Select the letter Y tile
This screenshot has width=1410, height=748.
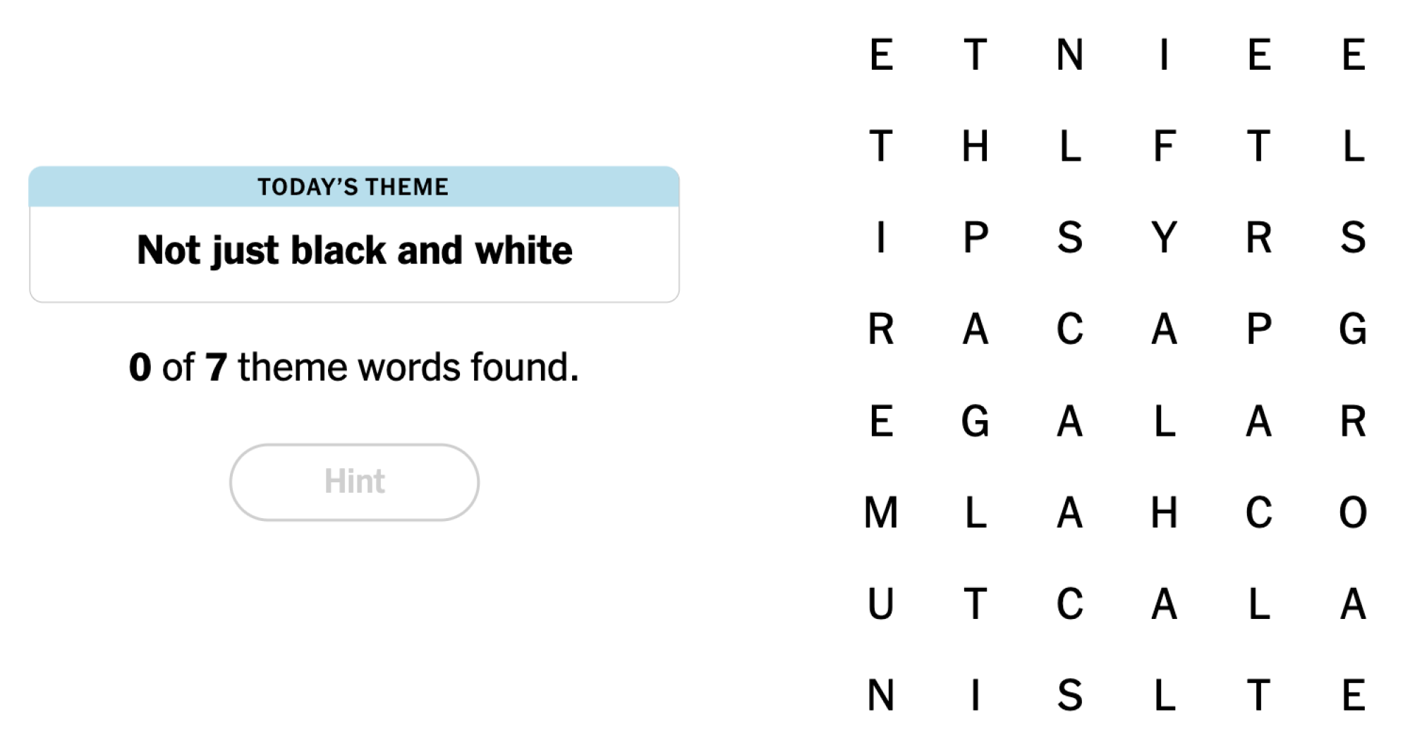pos(1164,238)
